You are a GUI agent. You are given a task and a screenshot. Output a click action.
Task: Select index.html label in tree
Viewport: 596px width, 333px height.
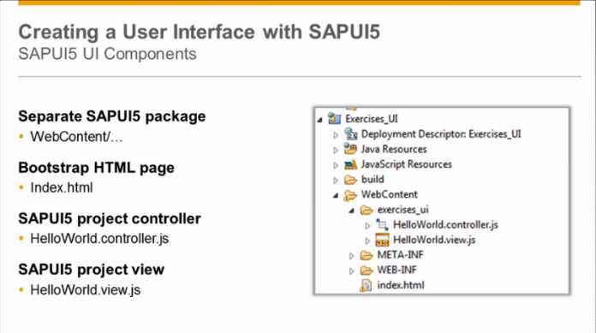click(401, 285)
